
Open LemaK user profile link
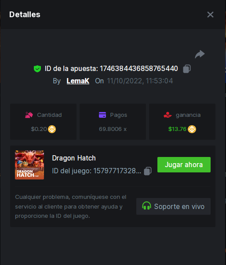pyautogui.click(x=78, y=81)
